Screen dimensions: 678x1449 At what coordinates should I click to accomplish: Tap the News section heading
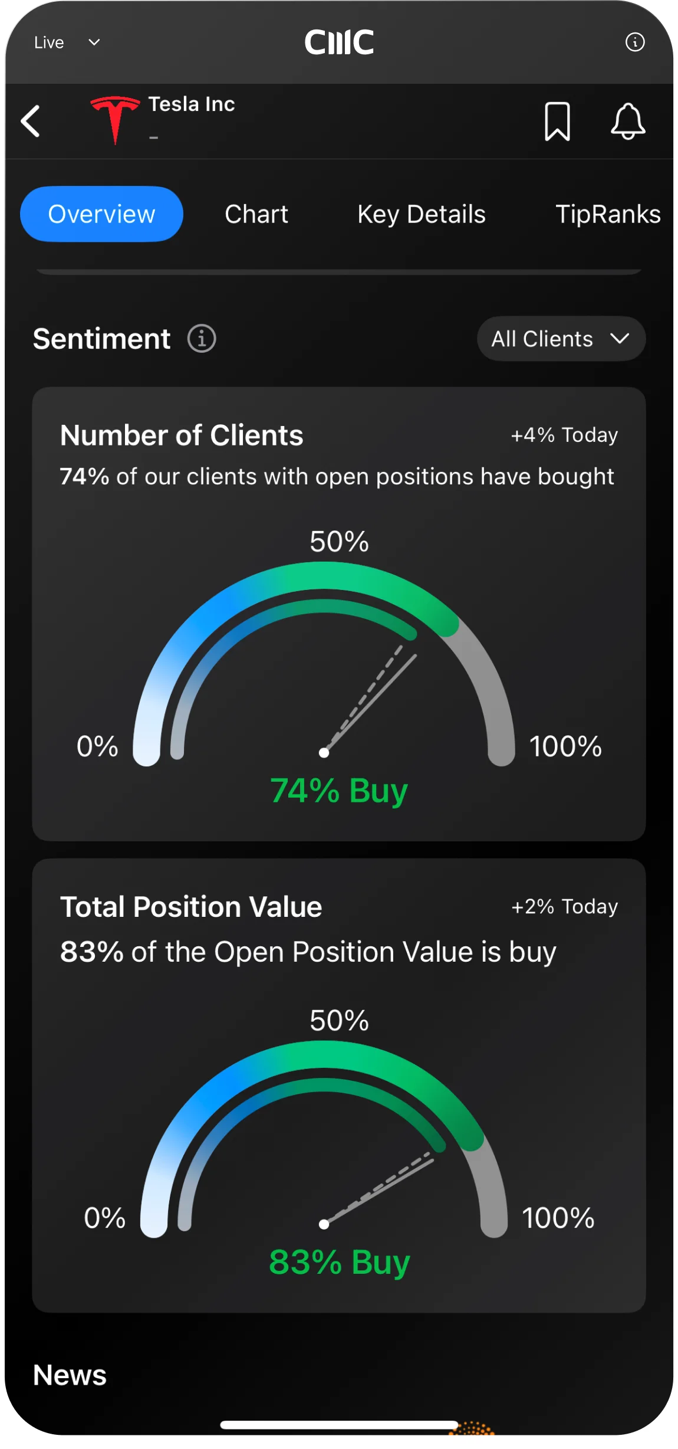click(x=70, y=1375)
